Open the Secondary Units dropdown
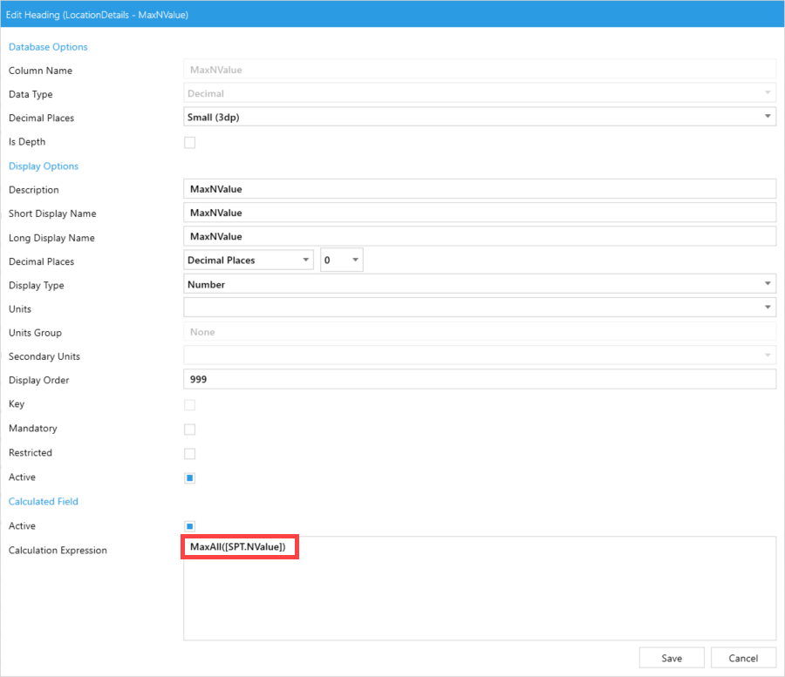 point(479,355)
